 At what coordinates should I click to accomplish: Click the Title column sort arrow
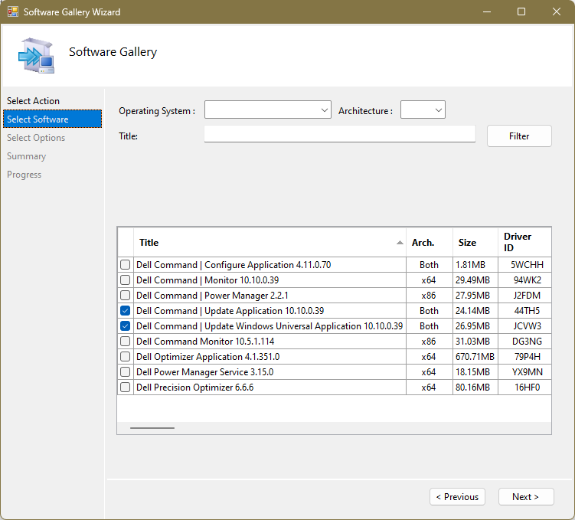pyautogui.click(x=400, y=243)
